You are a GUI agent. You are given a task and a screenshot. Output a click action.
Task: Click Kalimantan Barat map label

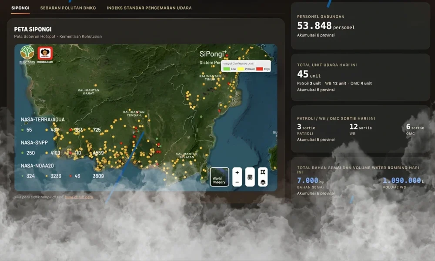click(88, 92)
